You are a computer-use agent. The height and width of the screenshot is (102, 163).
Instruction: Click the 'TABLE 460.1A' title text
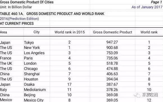(x=12, y=14)
